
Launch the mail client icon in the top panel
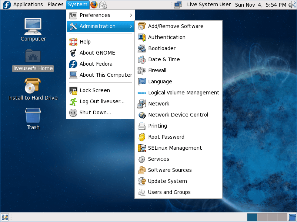tap(103, 5)
